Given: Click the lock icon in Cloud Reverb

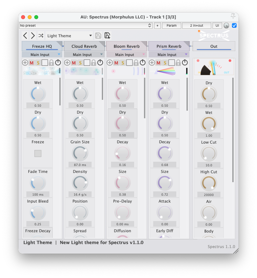Looking at the screenshot, I should click(x=94, y=63).
